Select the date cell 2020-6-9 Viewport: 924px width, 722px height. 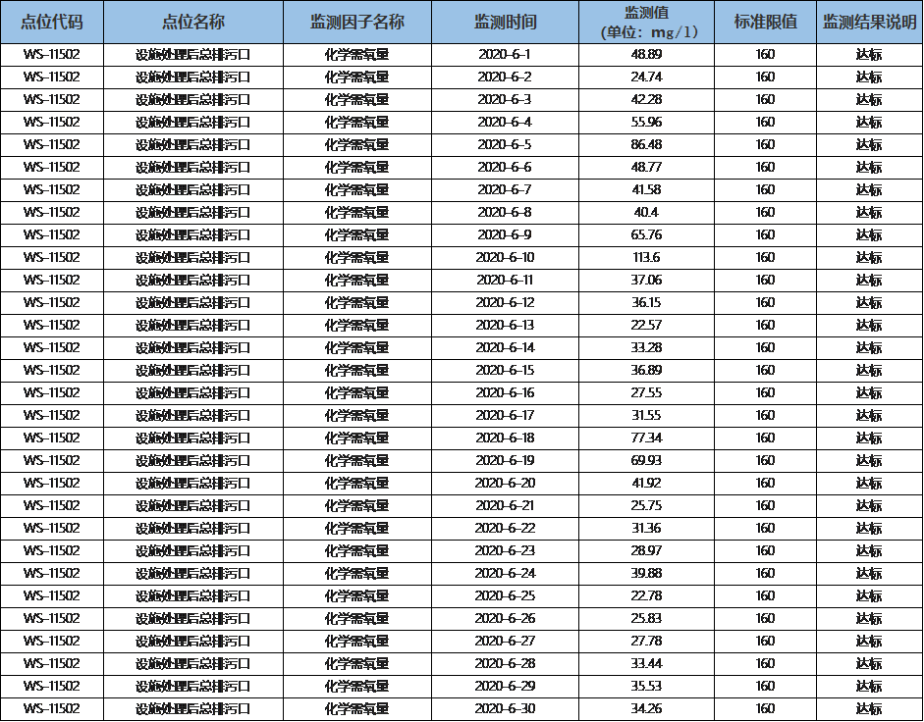[505, 235]
